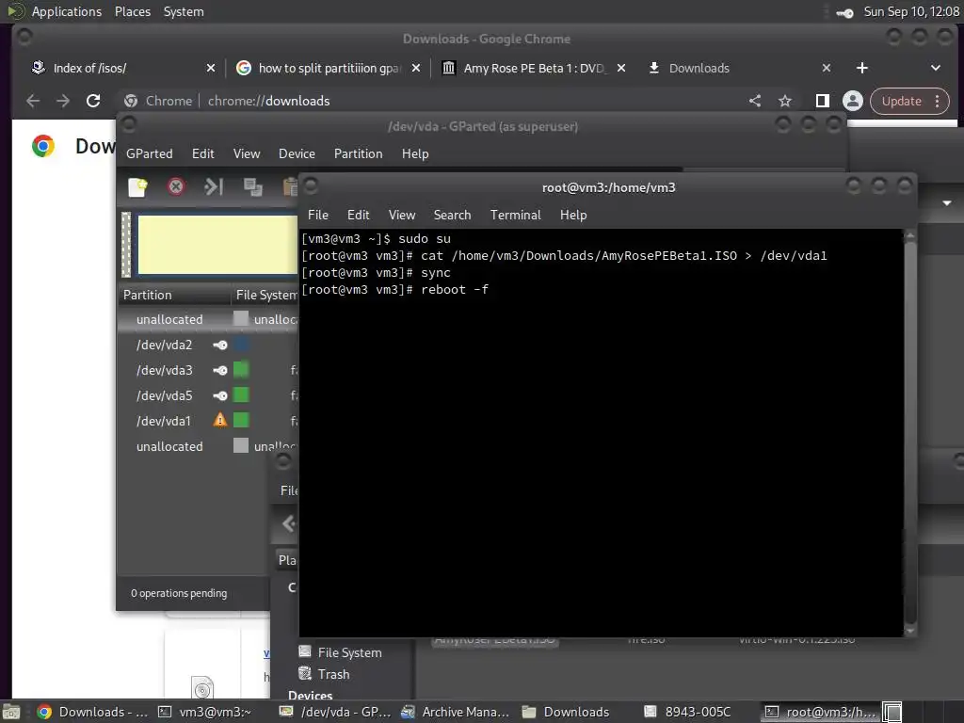964x723 pixels.
Task: Select the /dev/vda2 partition row
Action: click(x=208, y=345)
